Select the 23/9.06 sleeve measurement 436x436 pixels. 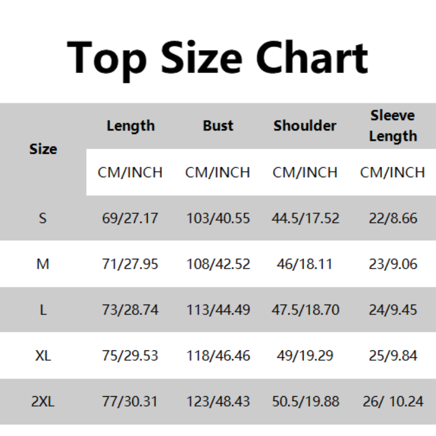[392, 264]
